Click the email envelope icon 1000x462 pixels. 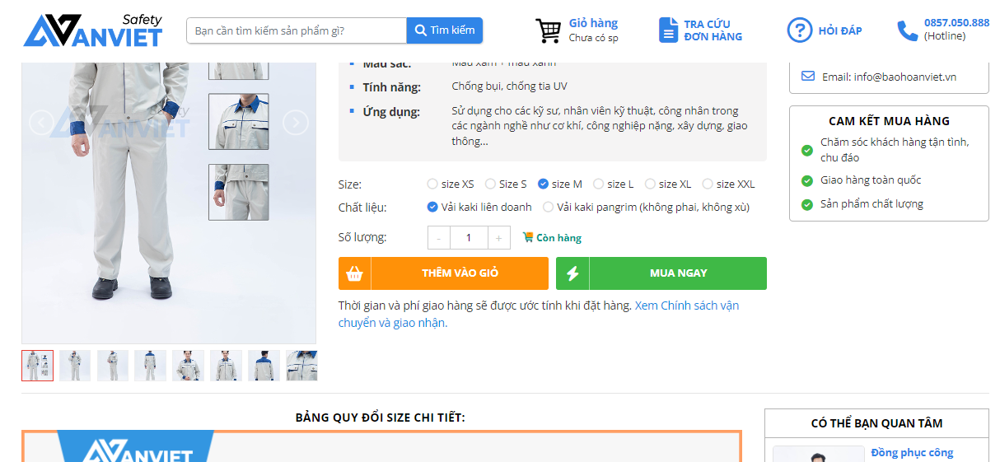(808, 77)
